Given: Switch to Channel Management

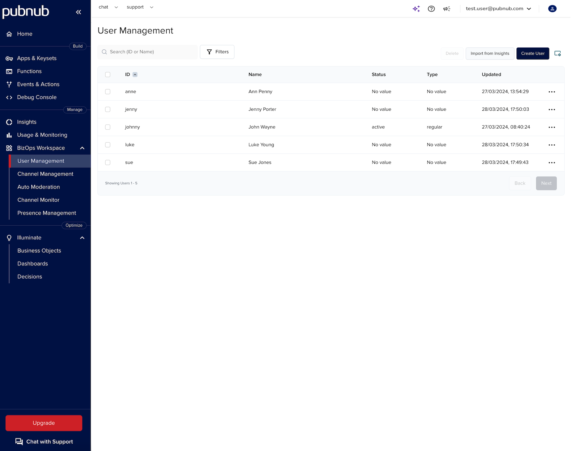Looking at the screenshot, I should point(45,174).
